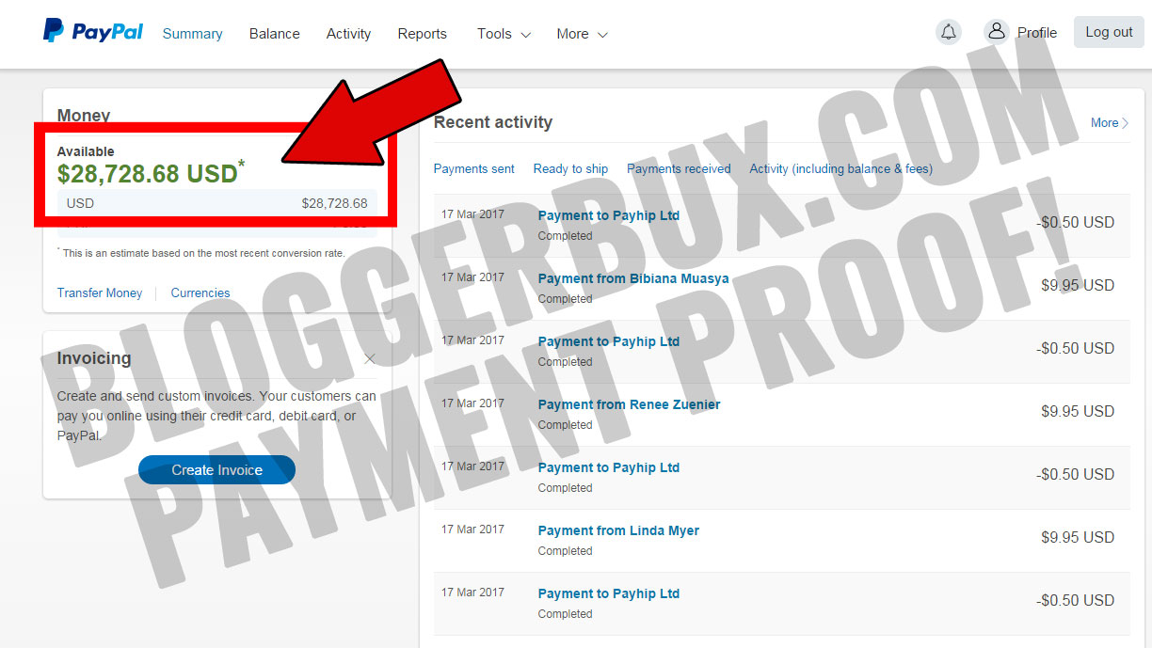1152x648 pixels.
Task: Go to the Summary tab
Action: click(x=192, y=34)
